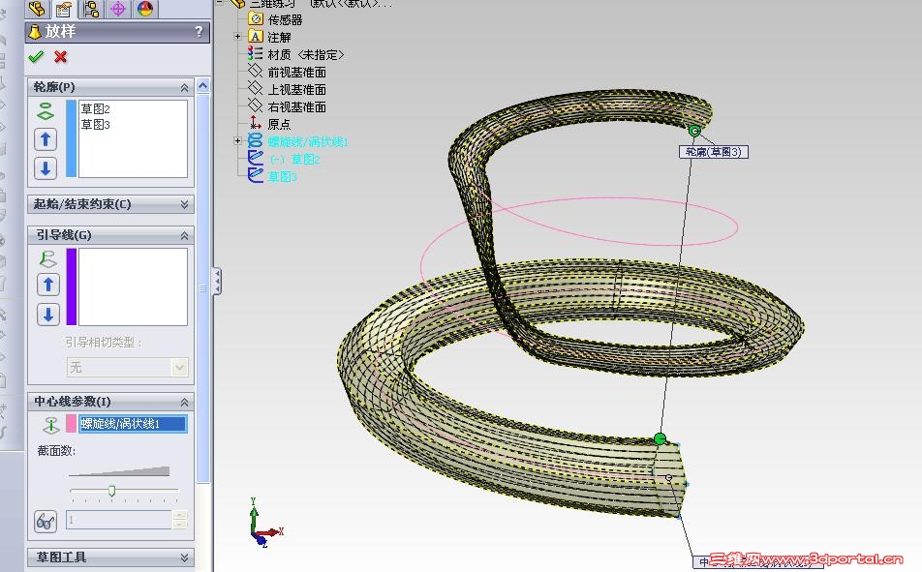
Task: Adjust the 截面数 section count slider
Action: coord(111,491)
